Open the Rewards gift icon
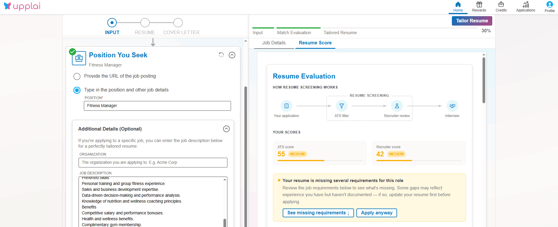This screenshot has width=558, height=227. (x=479, y=4)
